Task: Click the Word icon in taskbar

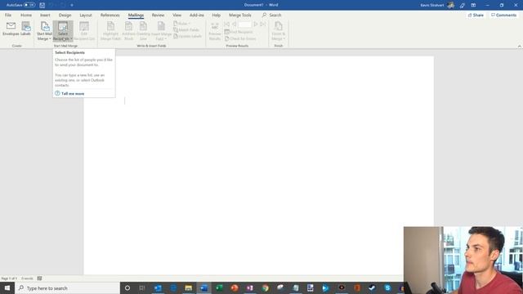Action: click(203, 288)
